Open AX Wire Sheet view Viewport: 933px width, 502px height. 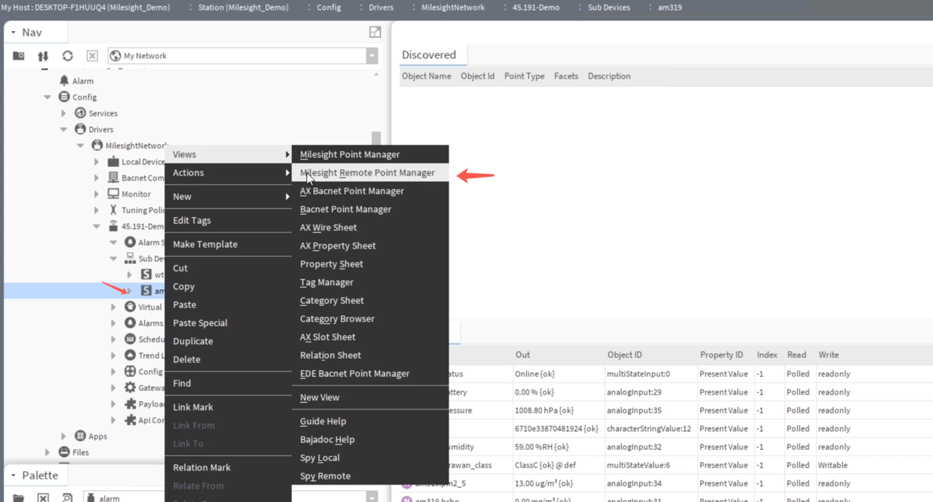click(328, 227)
